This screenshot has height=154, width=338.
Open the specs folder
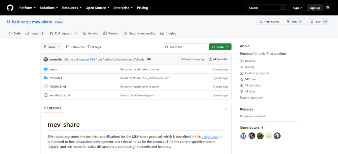(53, 69)
